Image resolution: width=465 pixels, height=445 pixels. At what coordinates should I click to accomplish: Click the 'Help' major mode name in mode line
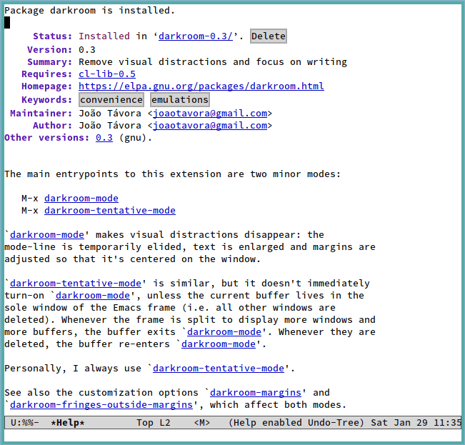click(245, 422)
